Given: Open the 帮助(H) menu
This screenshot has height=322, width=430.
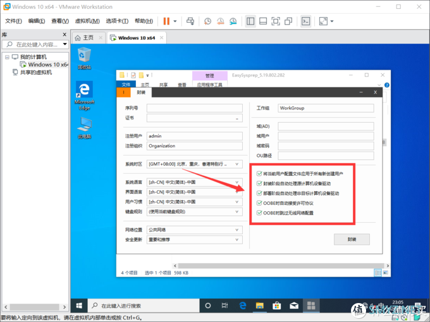Looking at the screenshot, I should coord(144,21).
